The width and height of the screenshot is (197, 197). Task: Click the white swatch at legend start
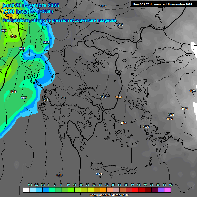click(x=26, y=190)
